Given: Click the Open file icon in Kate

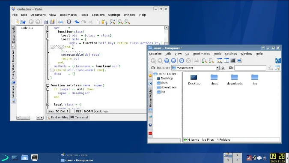Looking at the screenshot, I should 23,22.
